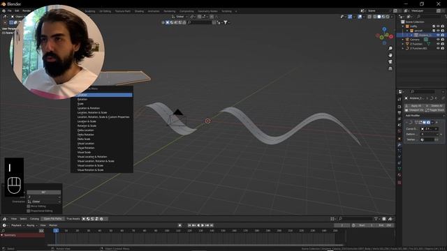
Task: Open the Output properties tab icon
Action: (400, 112)
